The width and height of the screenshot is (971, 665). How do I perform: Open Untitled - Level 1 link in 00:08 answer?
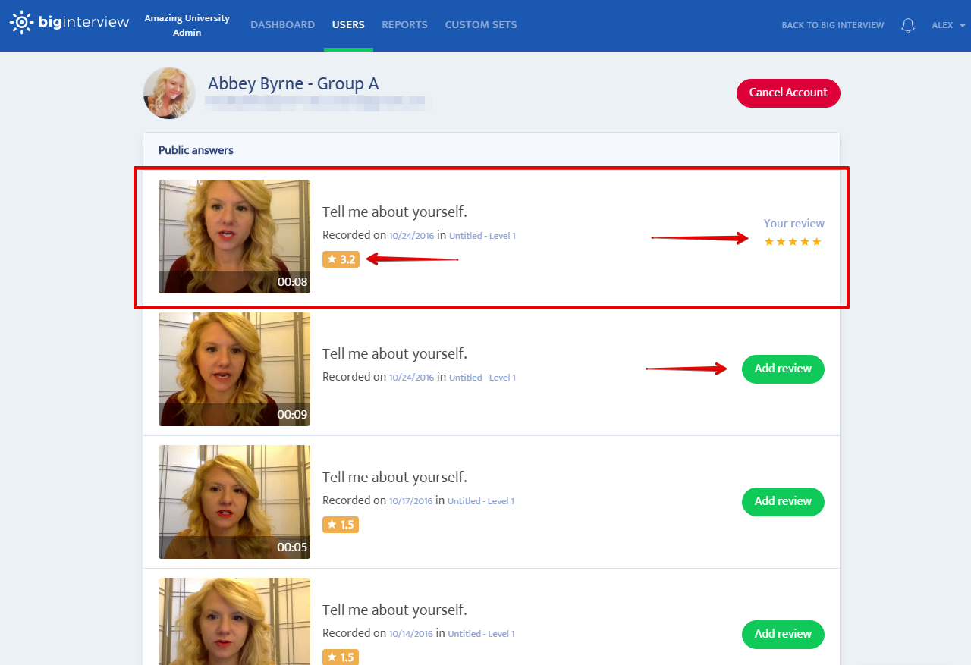pyautogui.click(x=482, y=236)
